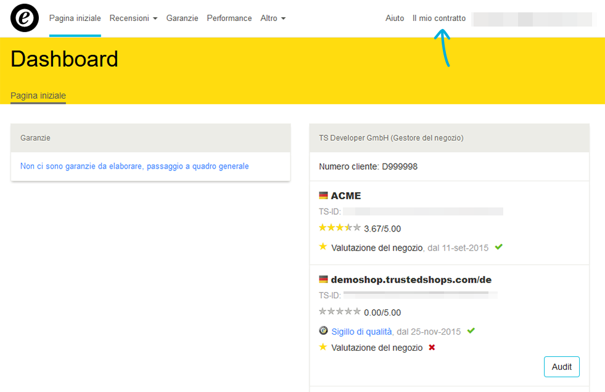Click the Dashboard heading
Screen dimensions: 605x392
tap(64, 59)
